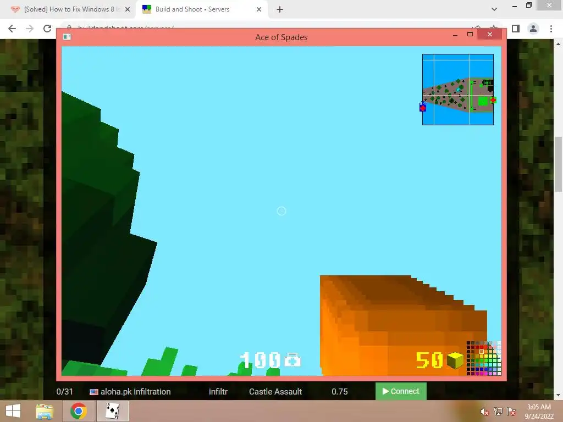Click the blue team base on minimap

[x=423, y=106]
